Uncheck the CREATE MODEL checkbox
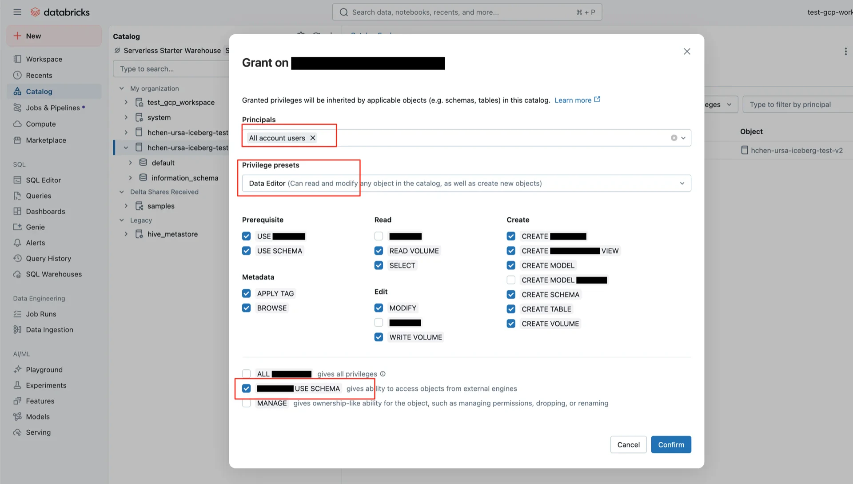 click(511, 265)
